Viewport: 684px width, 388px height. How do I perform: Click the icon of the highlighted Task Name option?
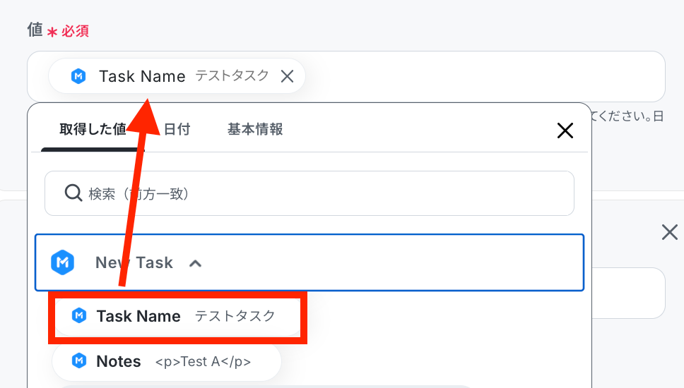[79, 316]
